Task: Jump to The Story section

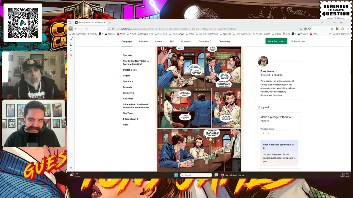Action: (x=128, y=81)
